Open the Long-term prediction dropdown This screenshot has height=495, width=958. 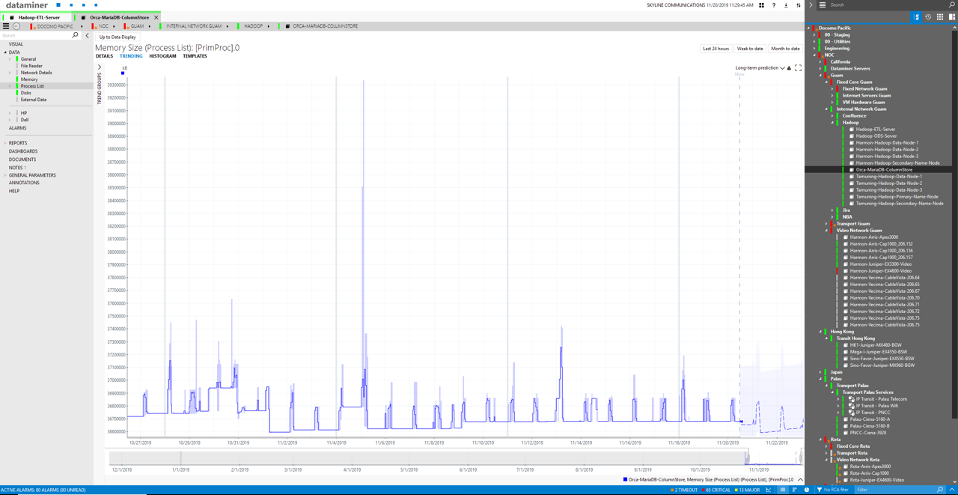pos(760,68)
